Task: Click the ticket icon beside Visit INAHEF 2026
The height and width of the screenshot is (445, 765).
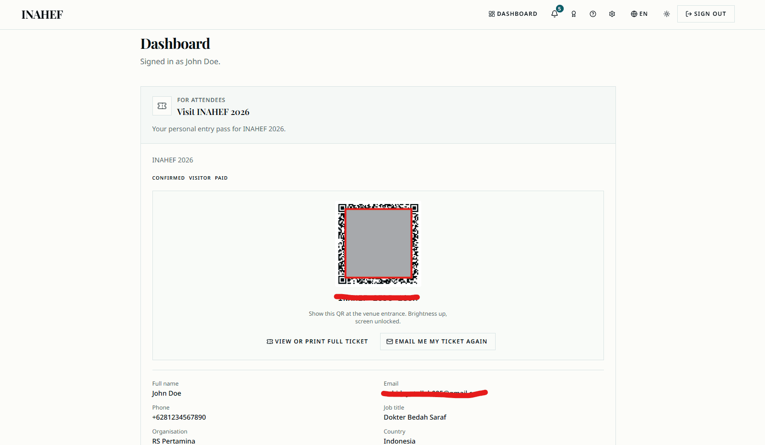Action: (162, 106)
